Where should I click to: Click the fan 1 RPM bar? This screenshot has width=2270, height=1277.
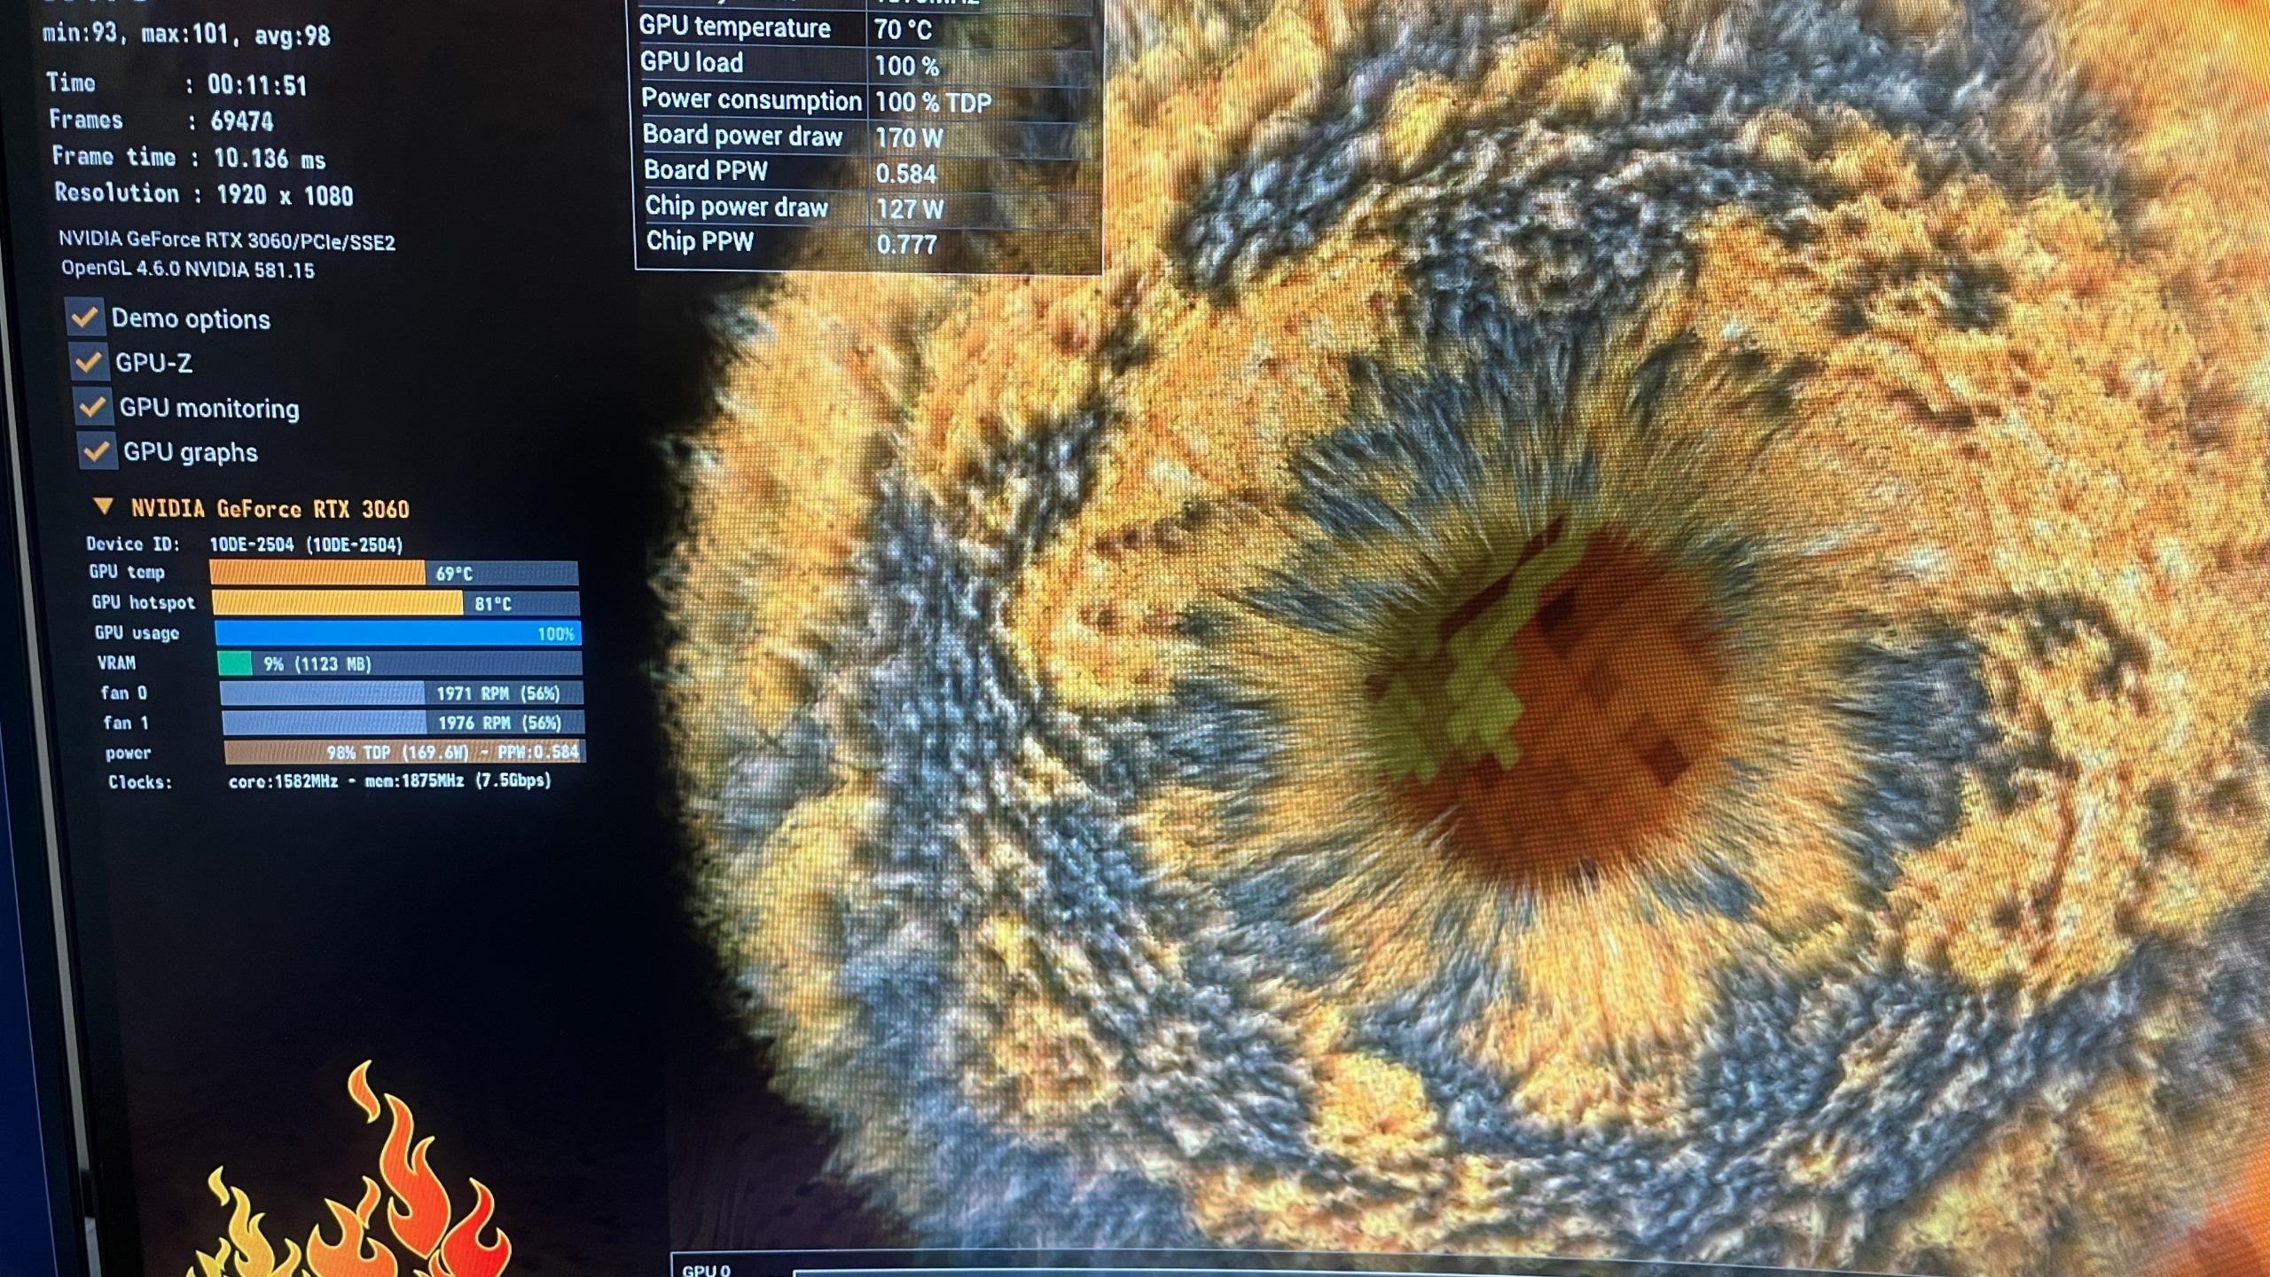(403, 723)
